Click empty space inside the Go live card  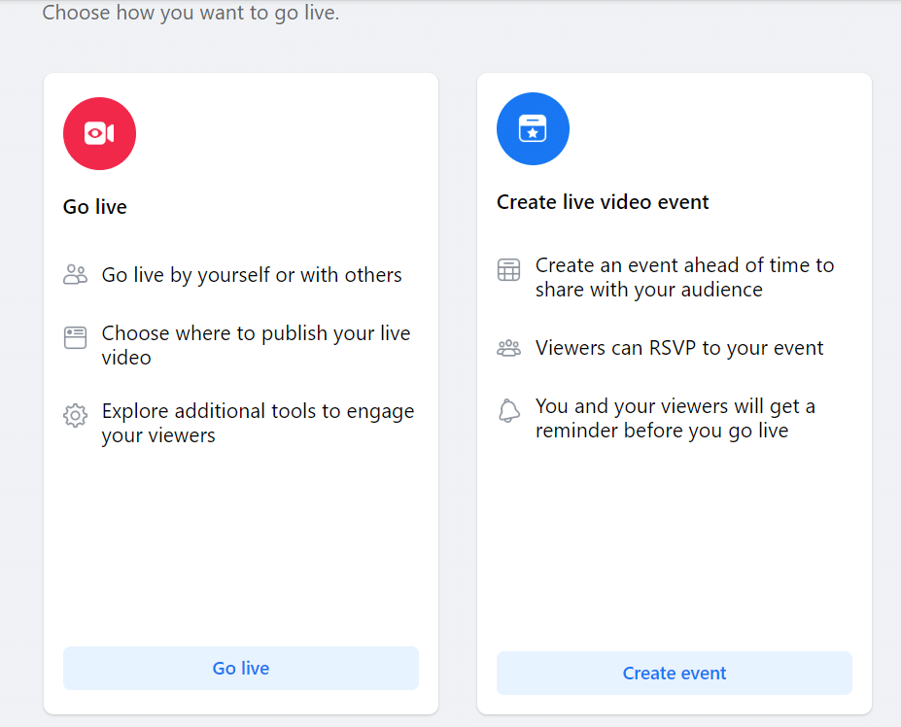click(241, 546)
